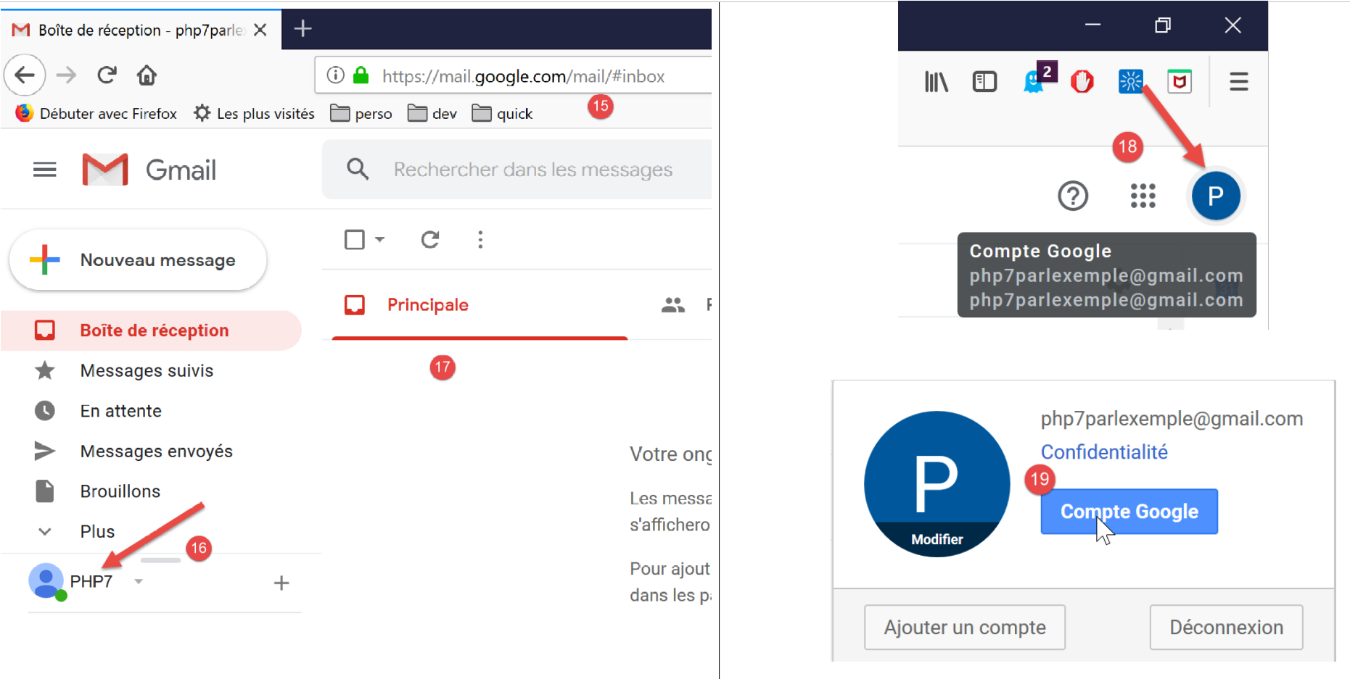Tick the select all messages checkbox
Image resolution: width=1350 pixels, height=679 pixels.
point(355,239)
